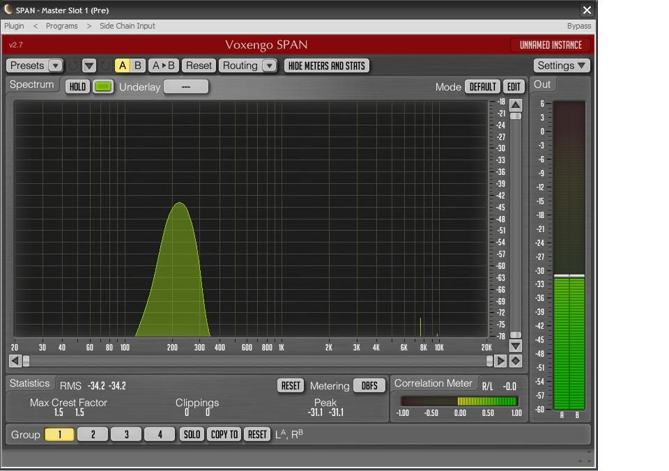Open the DEFAULT mode selector

(x=482, y=86)
